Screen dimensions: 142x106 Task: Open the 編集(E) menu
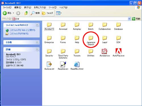point(18,7)
